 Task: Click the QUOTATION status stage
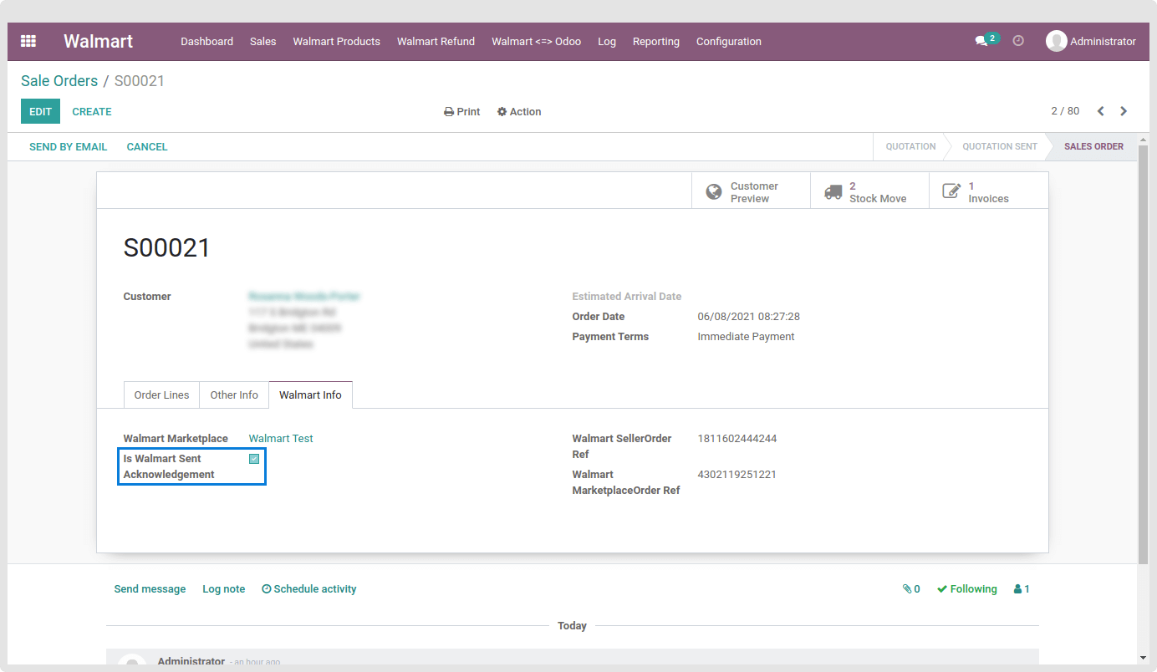point(910,146)
